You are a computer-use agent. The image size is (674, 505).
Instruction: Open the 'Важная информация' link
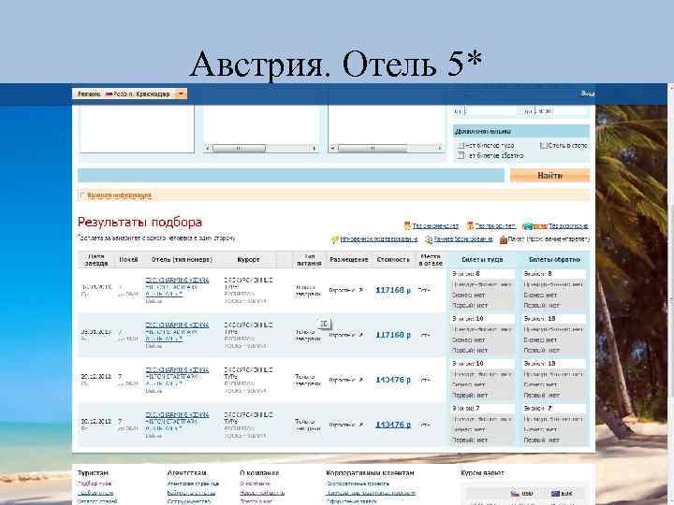point(119,195)
